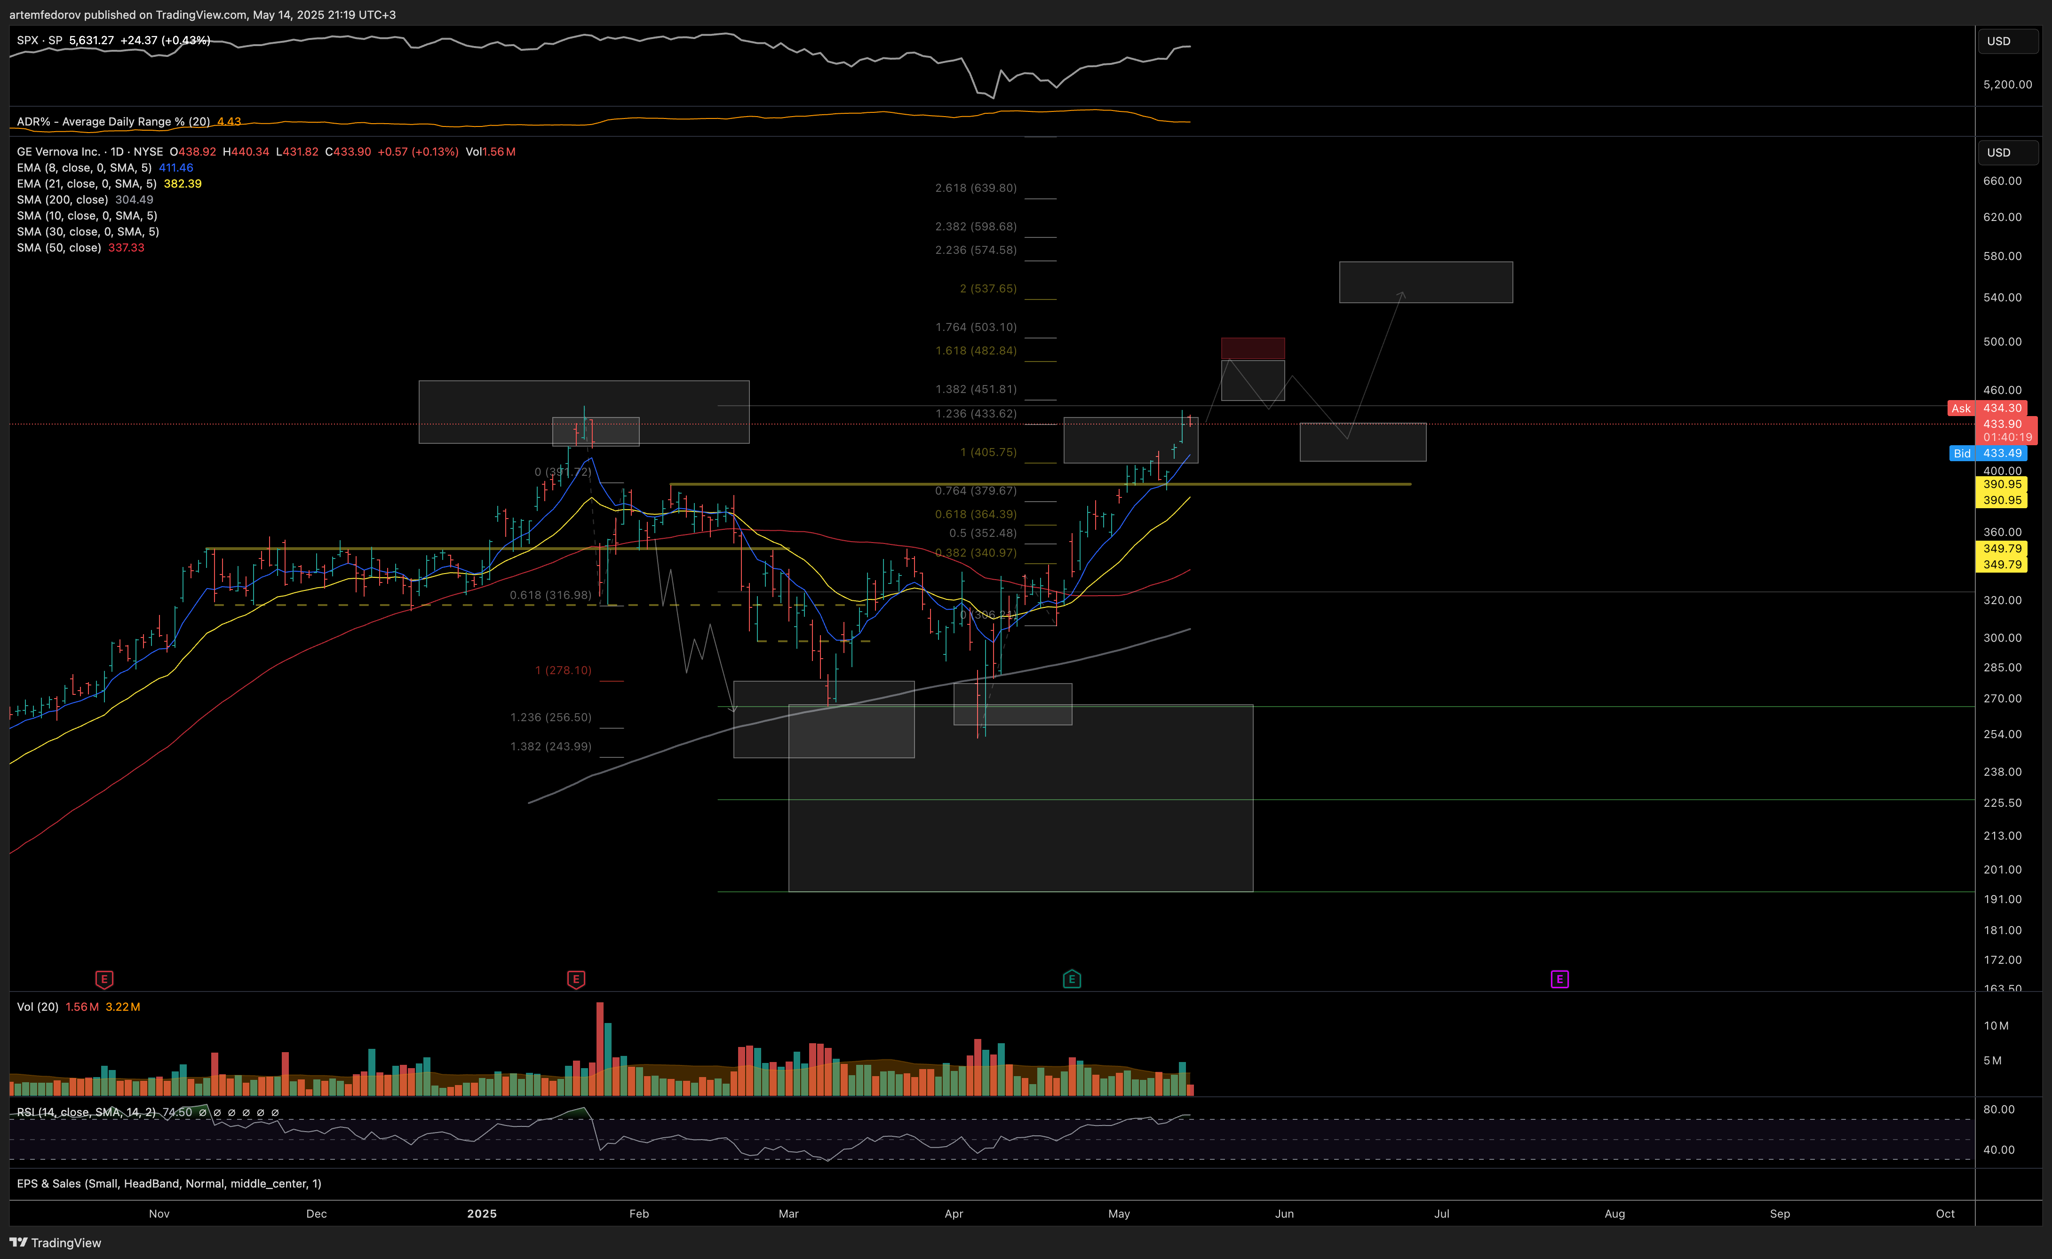Viewport: 2052px width, 1259px height.
Task: Select the Vol (20) indicator legend
Action: pos(38,1007)
